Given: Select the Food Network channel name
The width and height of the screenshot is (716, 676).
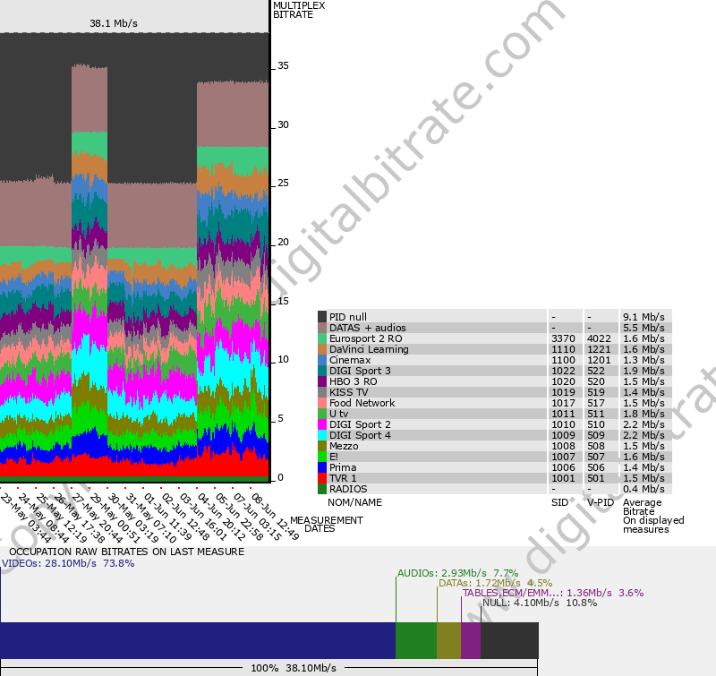Looking at the screenshot, I should click(x=362, y=403).
